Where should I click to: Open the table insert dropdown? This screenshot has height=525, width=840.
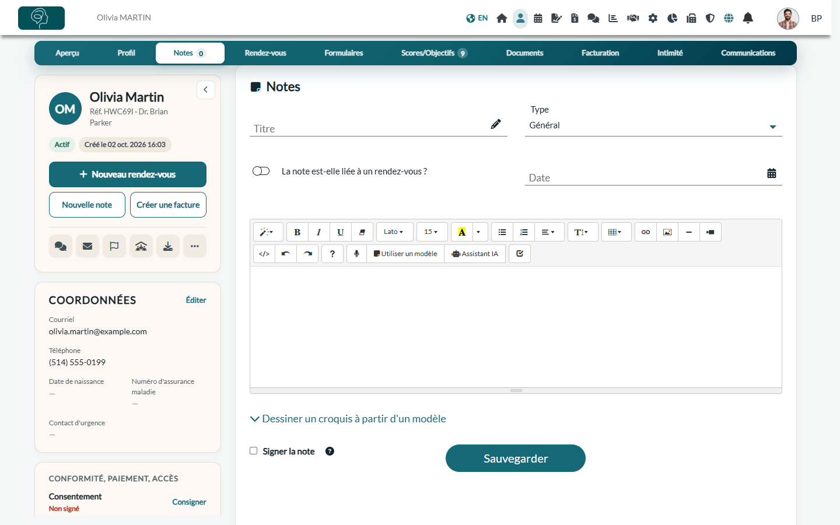coord(616,232)
